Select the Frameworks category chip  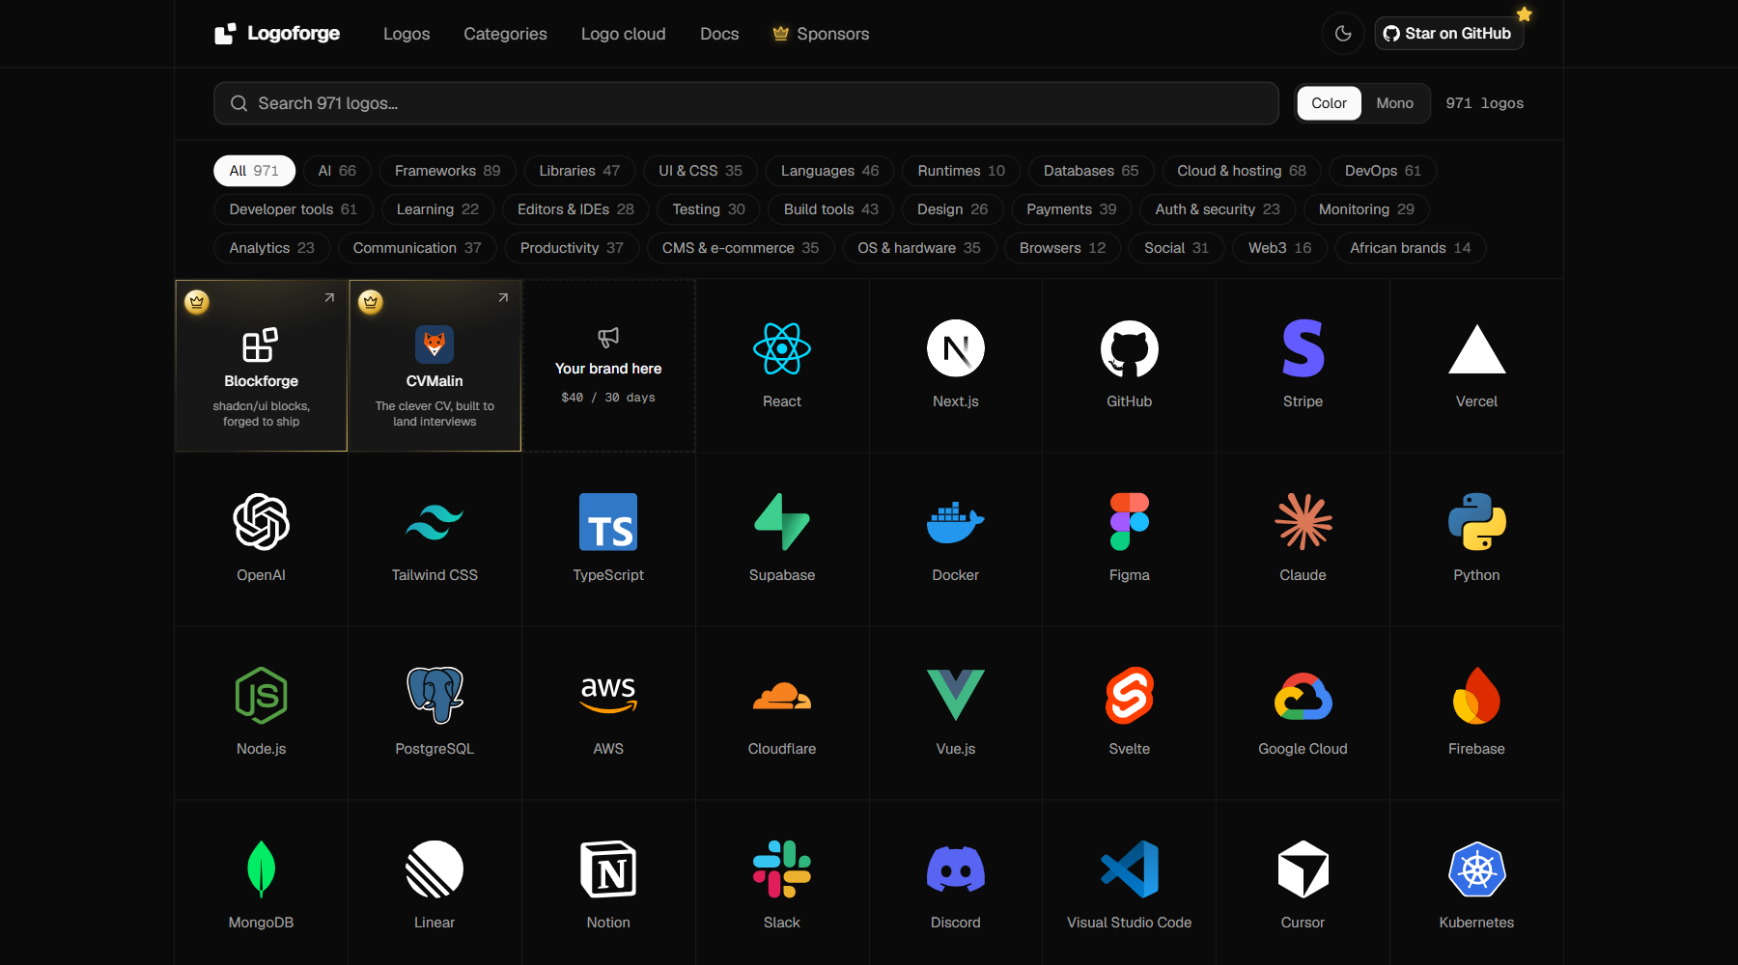[x=447, y=171]
